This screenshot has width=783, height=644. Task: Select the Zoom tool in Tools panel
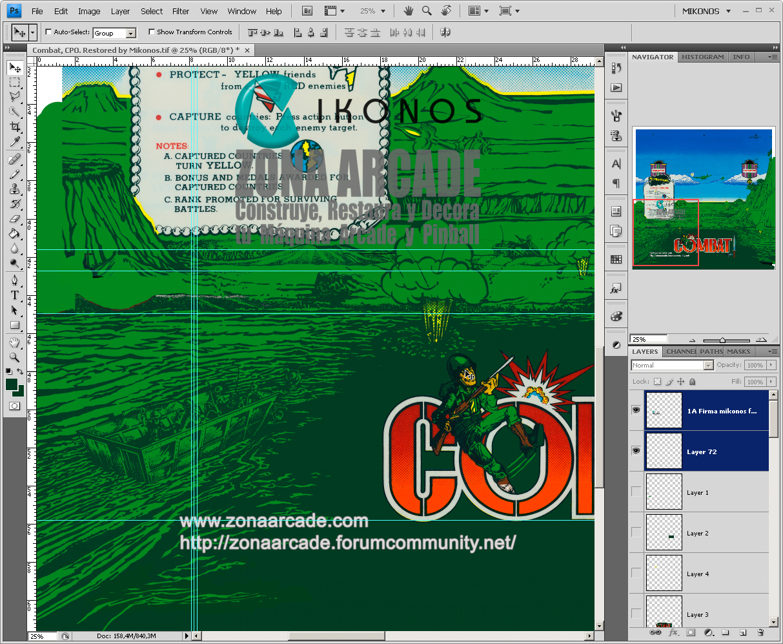click(14, 357)
